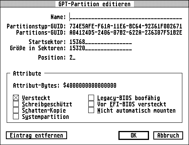Focus the Größe in Sektoren field
The width and height of the screenshot is (189, 145).
pos(101,48)
